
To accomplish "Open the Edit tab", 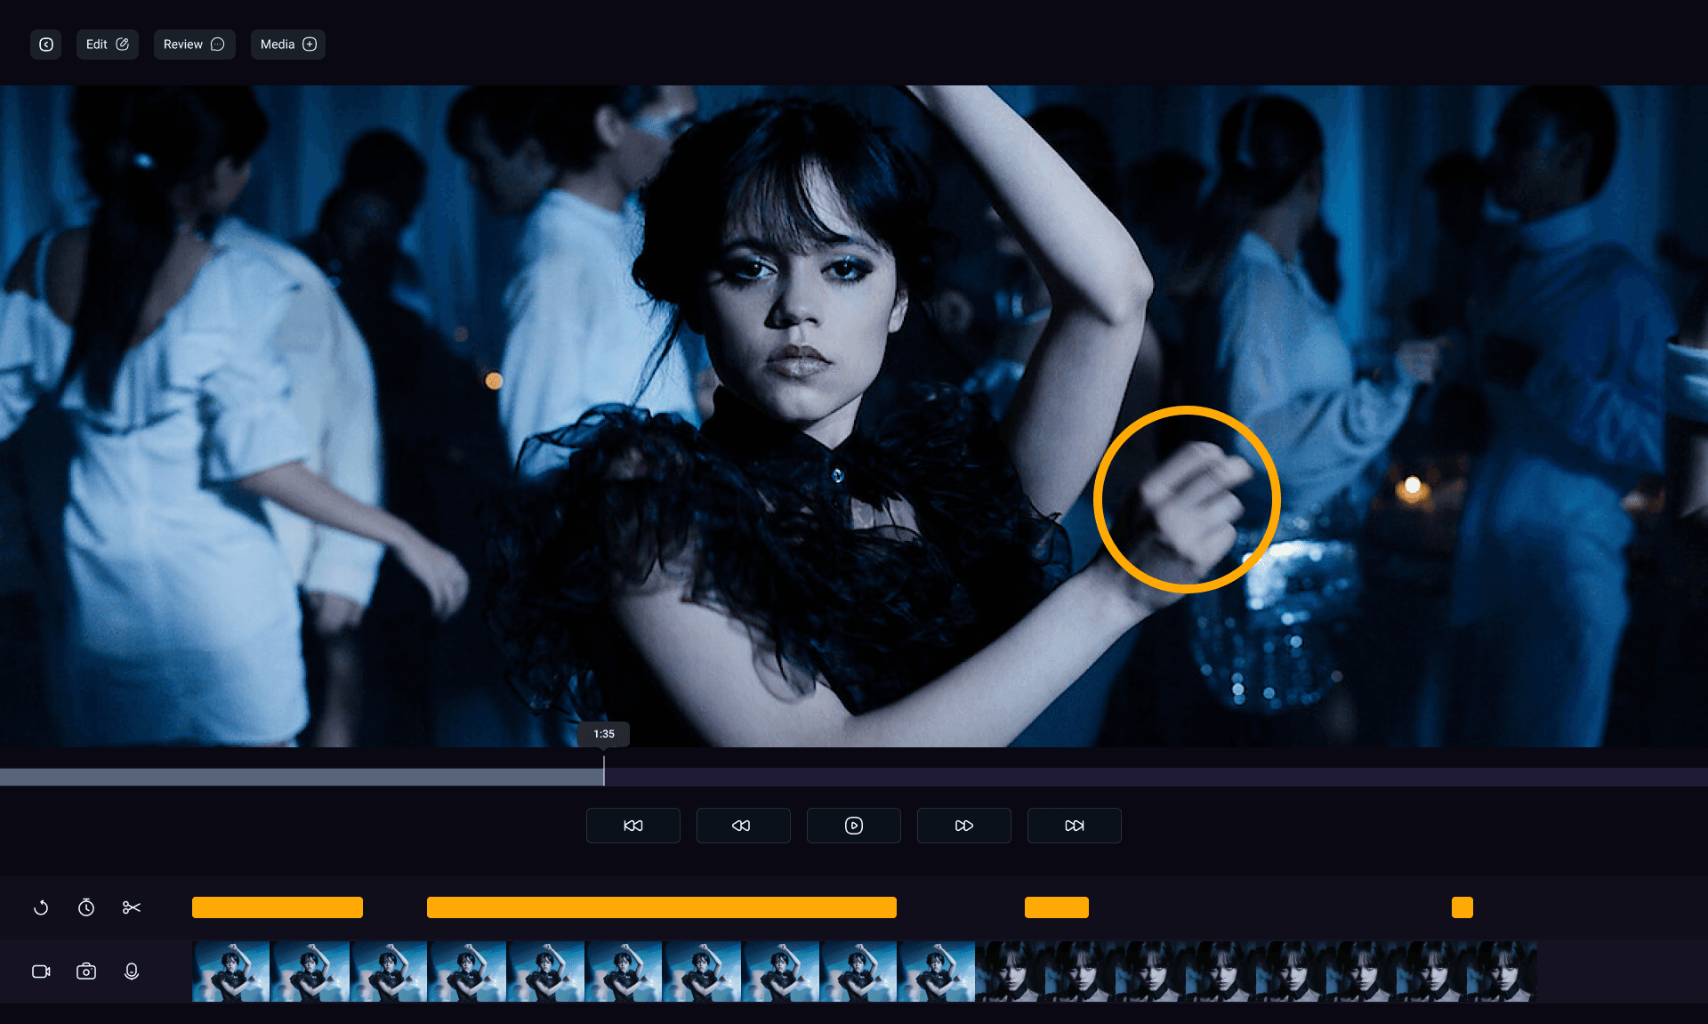I will (x=107, y=44).
